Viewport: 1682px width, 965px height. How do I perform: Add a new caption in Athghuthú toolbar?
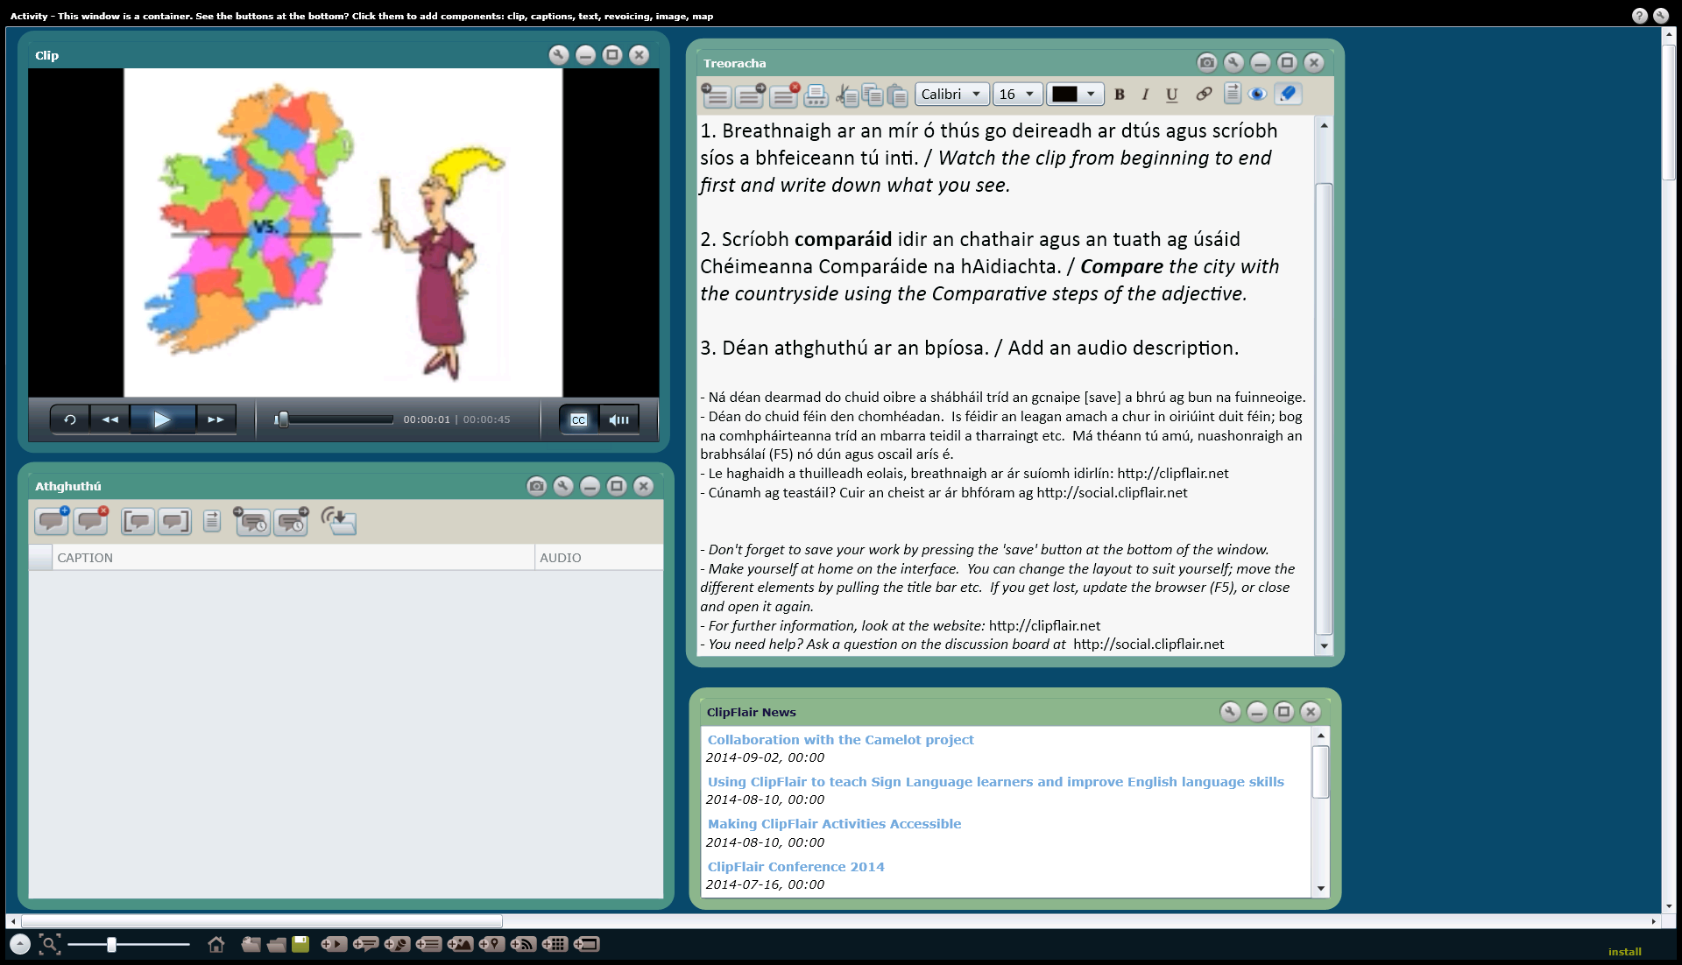(x=52, y=521)
